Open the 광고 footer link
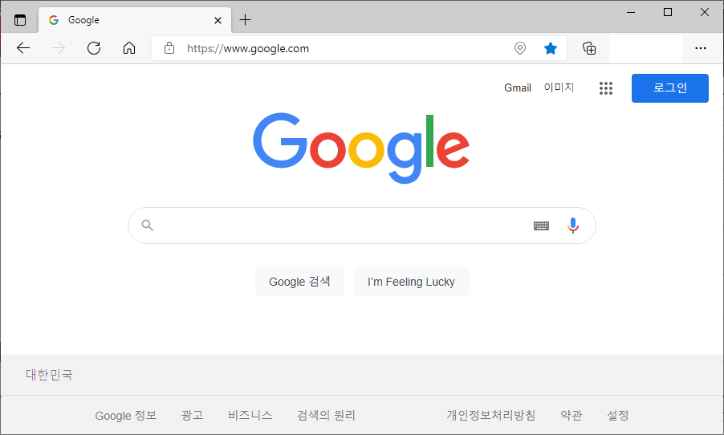This screenshot has height=435, width=724. click(192, 415)
